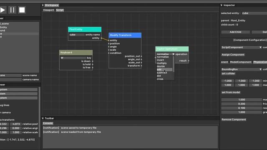Image resolution: width=267 pixels, height=150 pixels.
Task: Click the angle_out output pin
Action: point(141,60)
